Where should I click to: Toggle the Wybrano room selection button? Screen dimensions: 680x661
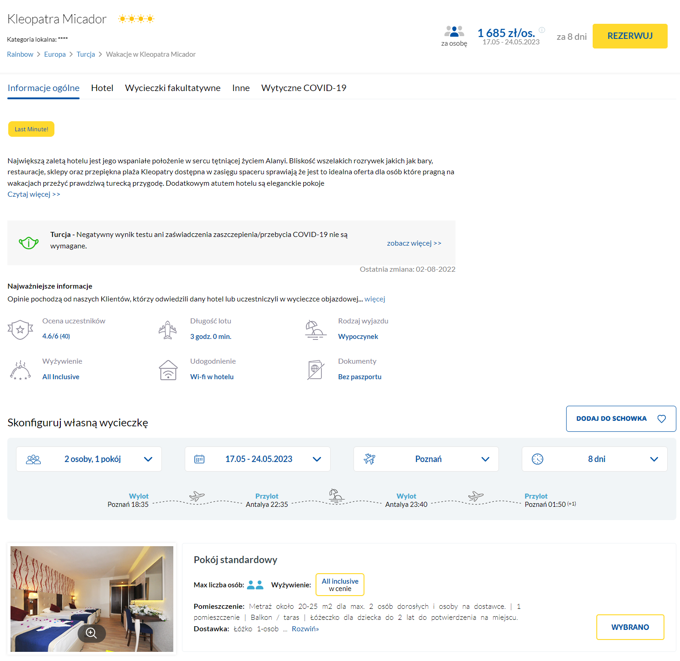pos(630,627)
